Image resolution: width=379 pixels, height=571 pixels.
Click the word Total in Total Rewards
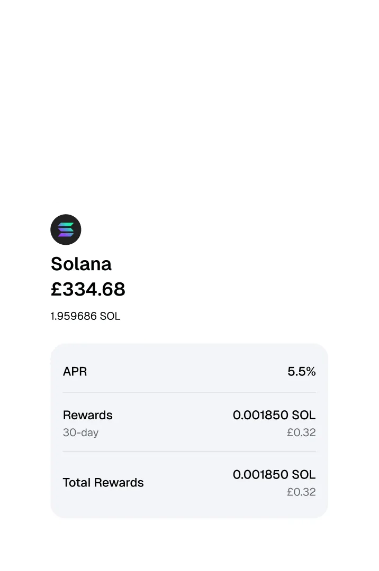tap(75, 483)
